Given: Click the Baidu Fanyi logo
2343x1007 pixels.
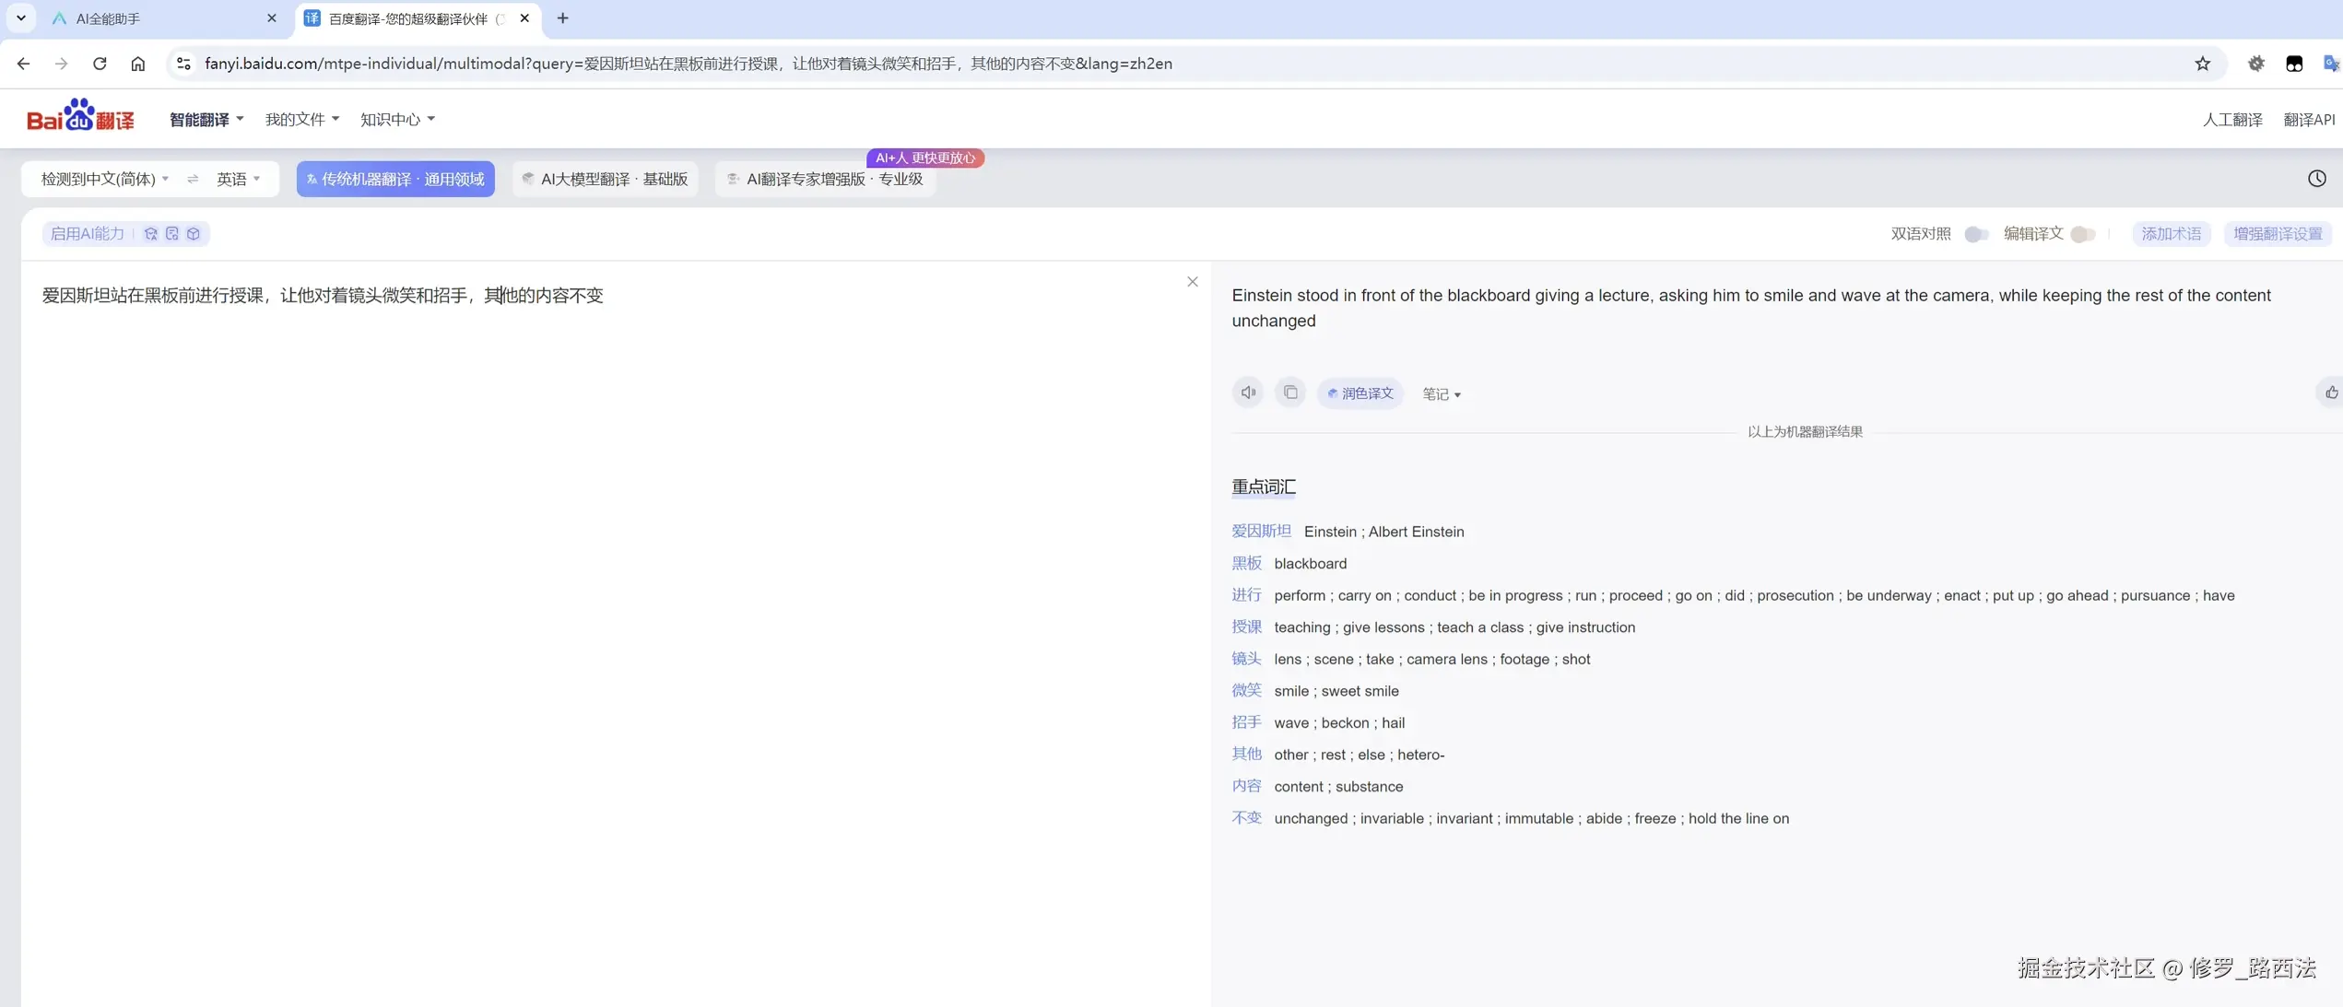Looking at the screenshot, I should [x=80, y=115].
